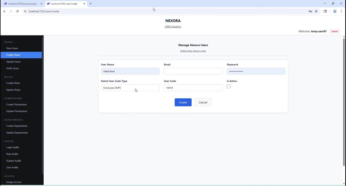
Task: Close the users/create tab
Action: click(84, 3)
